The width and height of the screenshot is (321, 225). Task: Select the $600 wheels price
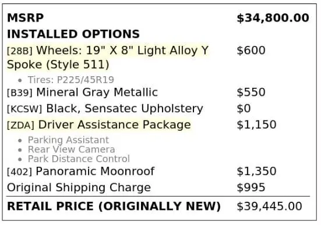click(x=251, y=50)
